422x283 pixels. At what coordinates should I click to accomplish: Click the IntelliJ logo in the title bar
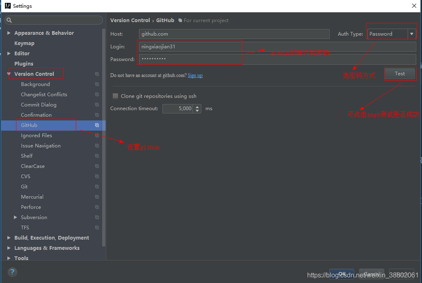tap(7, 6)
